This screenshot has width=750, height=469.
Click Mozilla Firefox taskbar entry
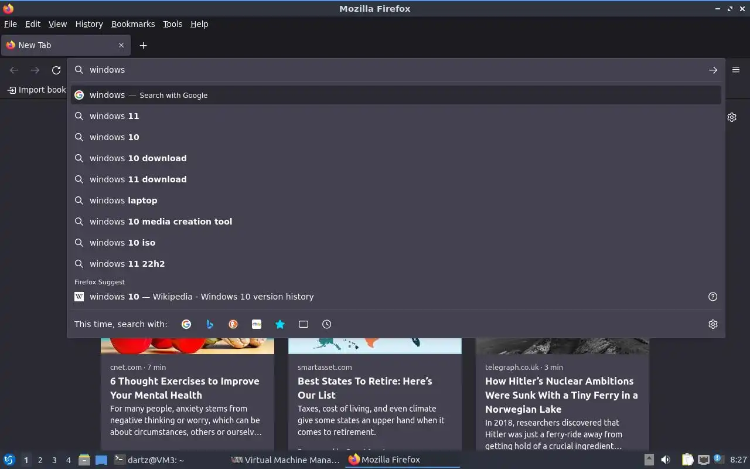(x=403, y=460)
